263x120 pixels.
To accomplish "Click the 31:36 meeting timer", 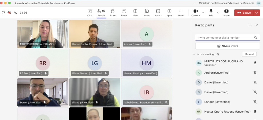I will click(23, 13).
